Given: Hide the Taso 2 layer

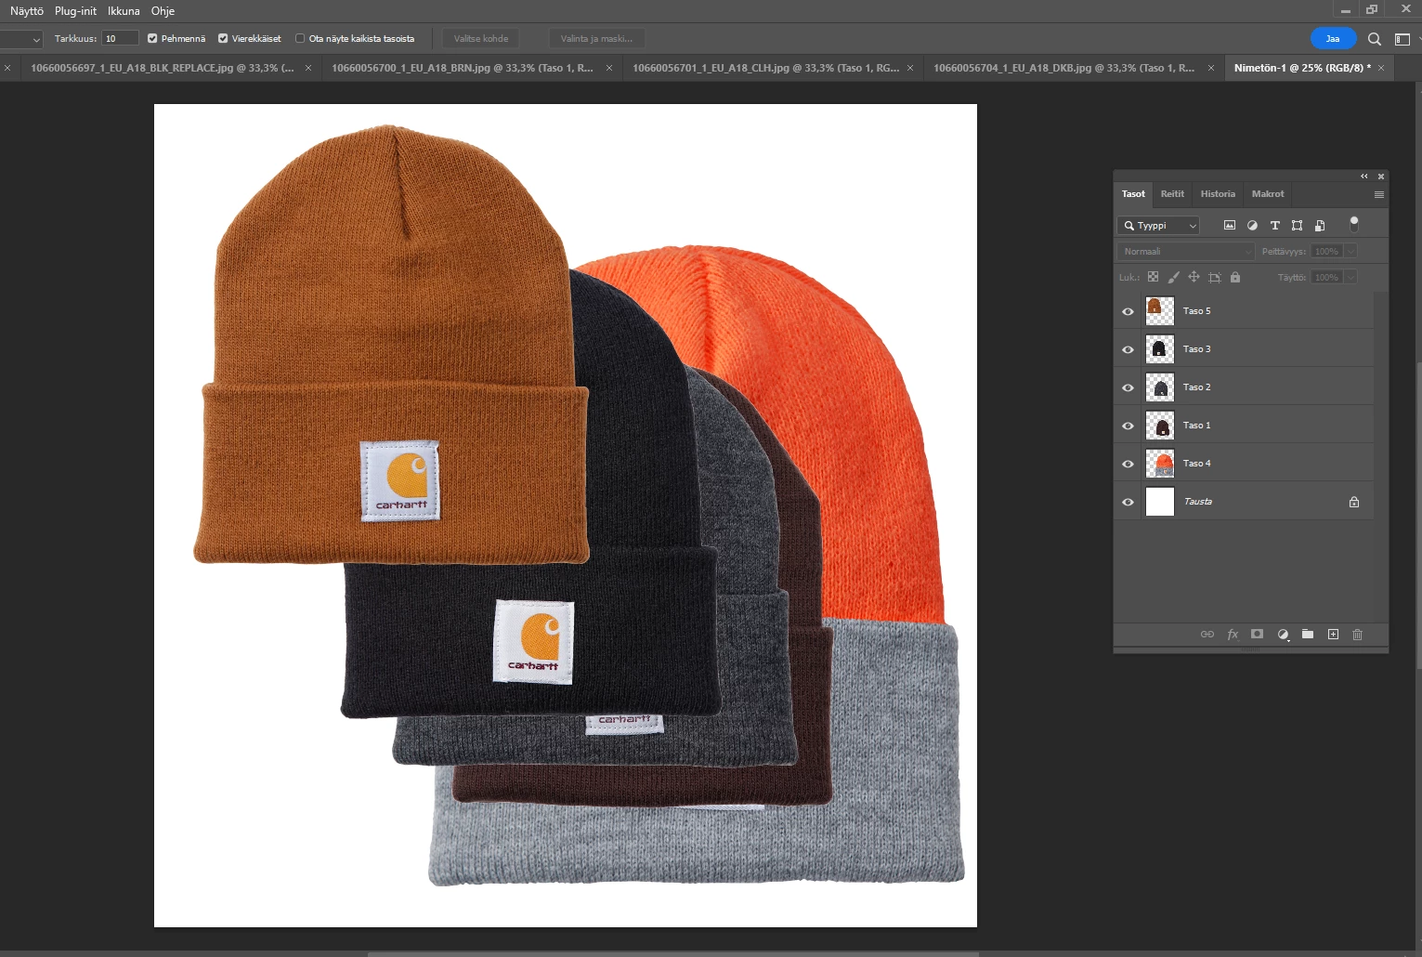Looking at the screenshot, I should [x=1128, y=387].
